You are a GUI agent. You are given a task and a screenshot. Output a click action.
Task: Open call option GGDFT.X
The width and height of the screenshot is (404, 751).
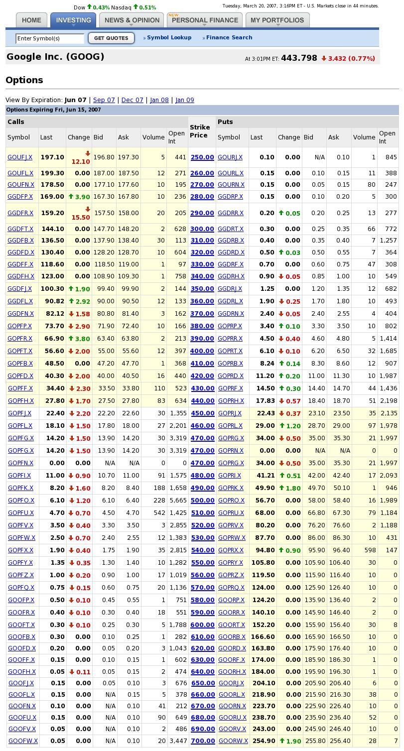(20, 229)
